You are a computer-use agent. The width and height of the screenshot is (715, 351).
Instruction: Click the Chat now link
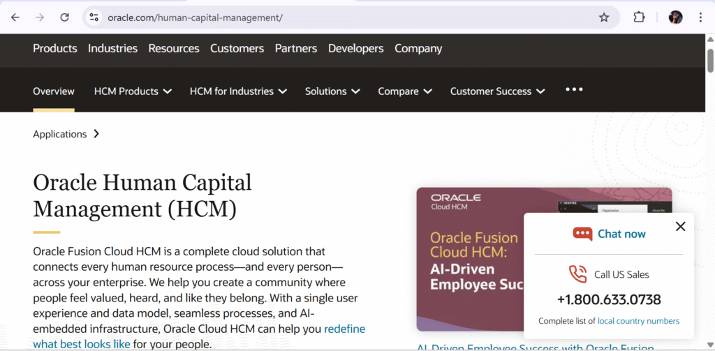(621, 234)
